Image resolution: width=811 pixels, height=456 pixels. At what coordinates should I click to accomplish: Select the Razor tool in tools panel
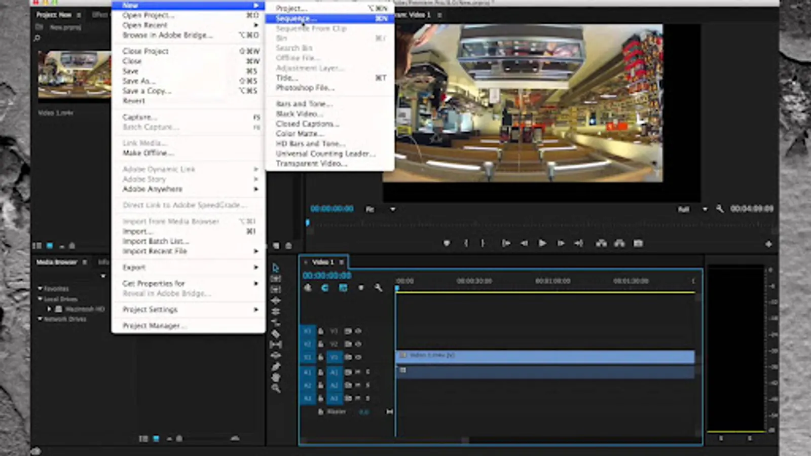pos(276,334)
